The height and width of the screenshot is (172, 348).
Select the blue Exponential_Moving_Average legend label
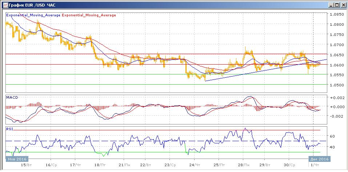coord(33,15)
